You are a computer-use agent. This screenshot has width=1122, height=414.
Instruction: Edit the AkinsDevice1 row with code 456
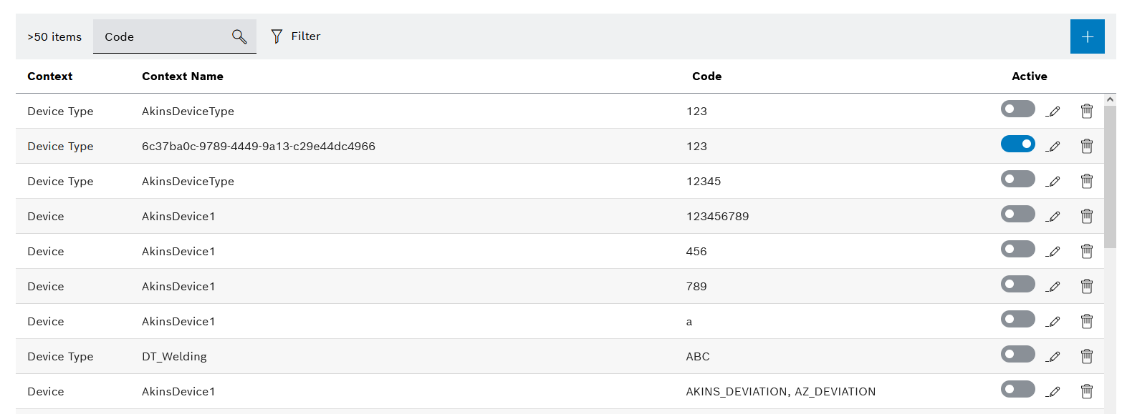click(x=1053, y=252)
